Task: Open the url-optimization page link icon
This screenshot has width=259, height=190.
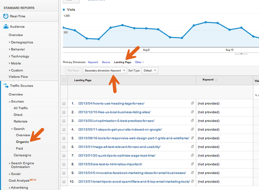Action: point(192,121)
